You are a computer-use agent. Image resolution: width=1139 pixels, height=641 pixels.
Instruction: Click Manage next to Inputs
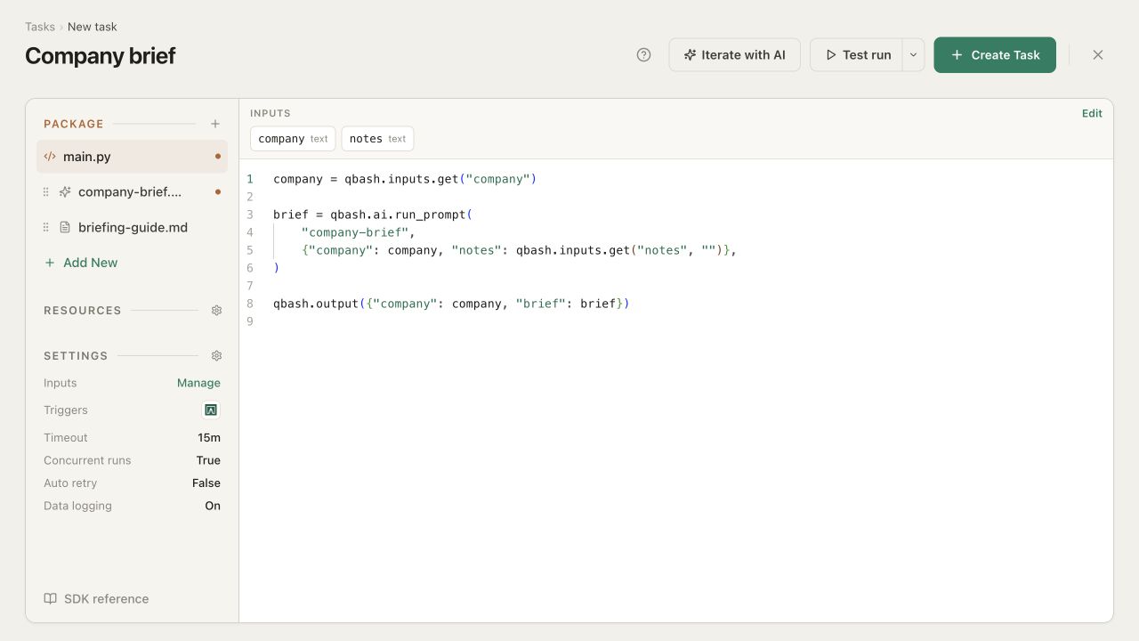198,383
